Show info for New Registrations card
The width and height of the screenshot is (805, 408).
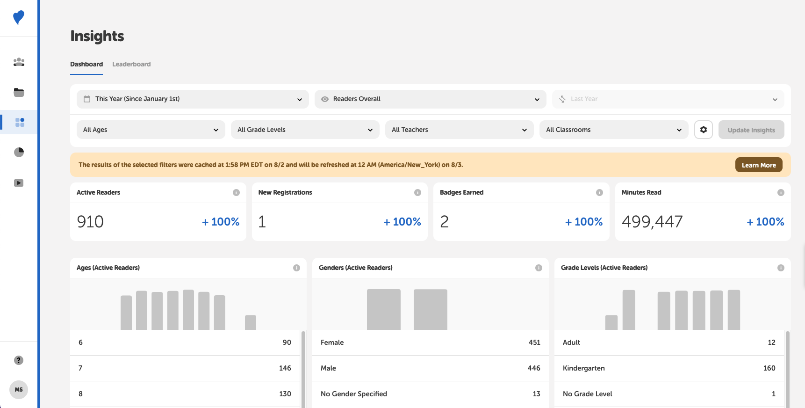(417, 192)
